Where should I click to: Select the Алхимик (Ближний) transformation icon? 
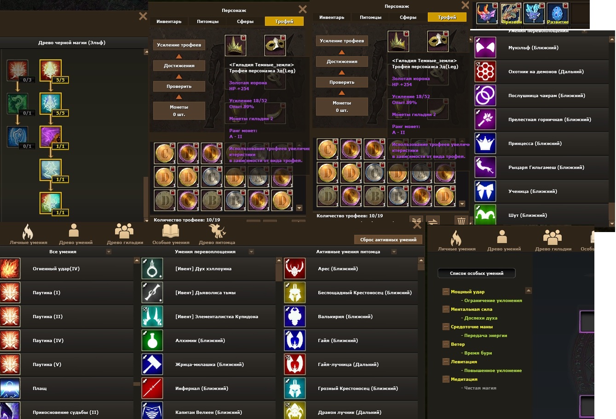[152, 341]
